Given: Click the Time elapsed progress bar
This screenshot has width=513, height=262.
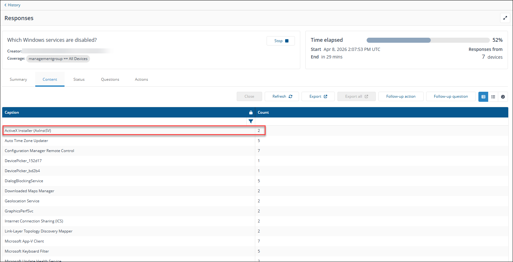Looking at the screenshot, I should click(x=428, y=40).
